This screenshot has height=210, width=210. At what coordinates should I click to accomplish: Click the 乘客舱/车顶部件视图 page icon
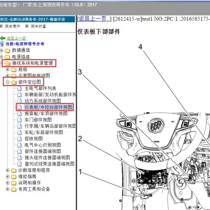(20, 113)
